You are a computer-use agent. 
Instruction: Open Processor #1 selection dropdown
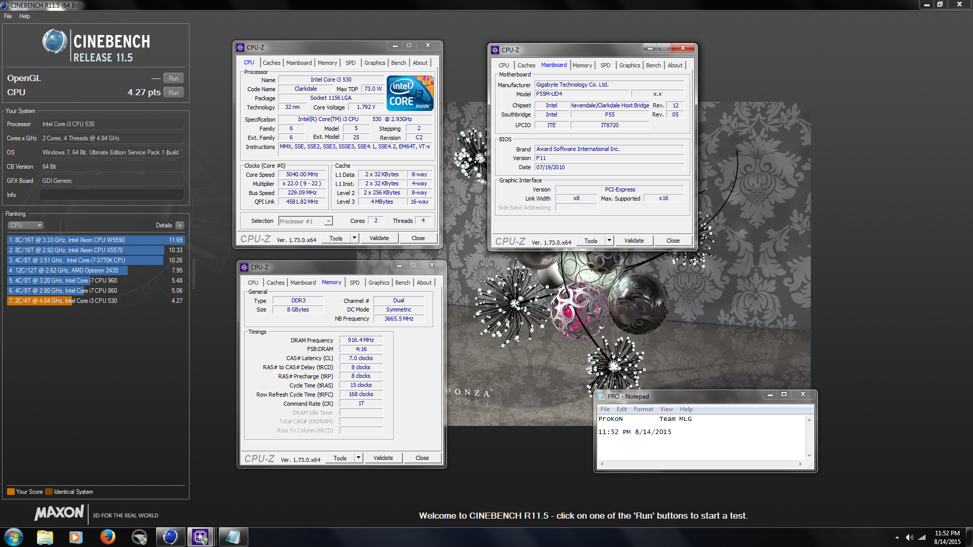point(306,221)
